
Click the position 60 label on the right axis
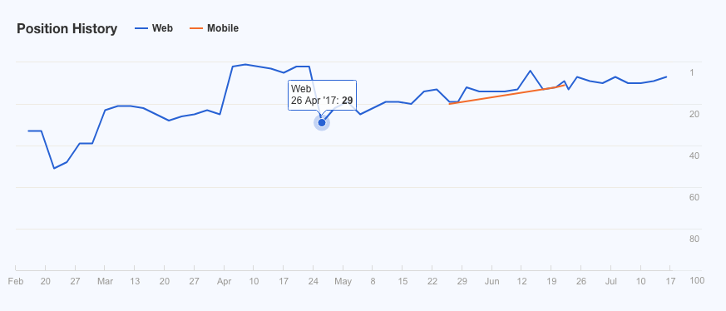tap(694, 197)
